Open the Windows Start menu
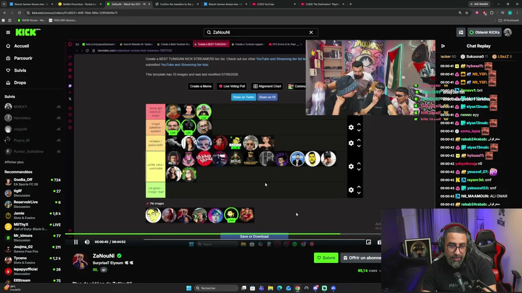522x293 pixels. (189, 288)
